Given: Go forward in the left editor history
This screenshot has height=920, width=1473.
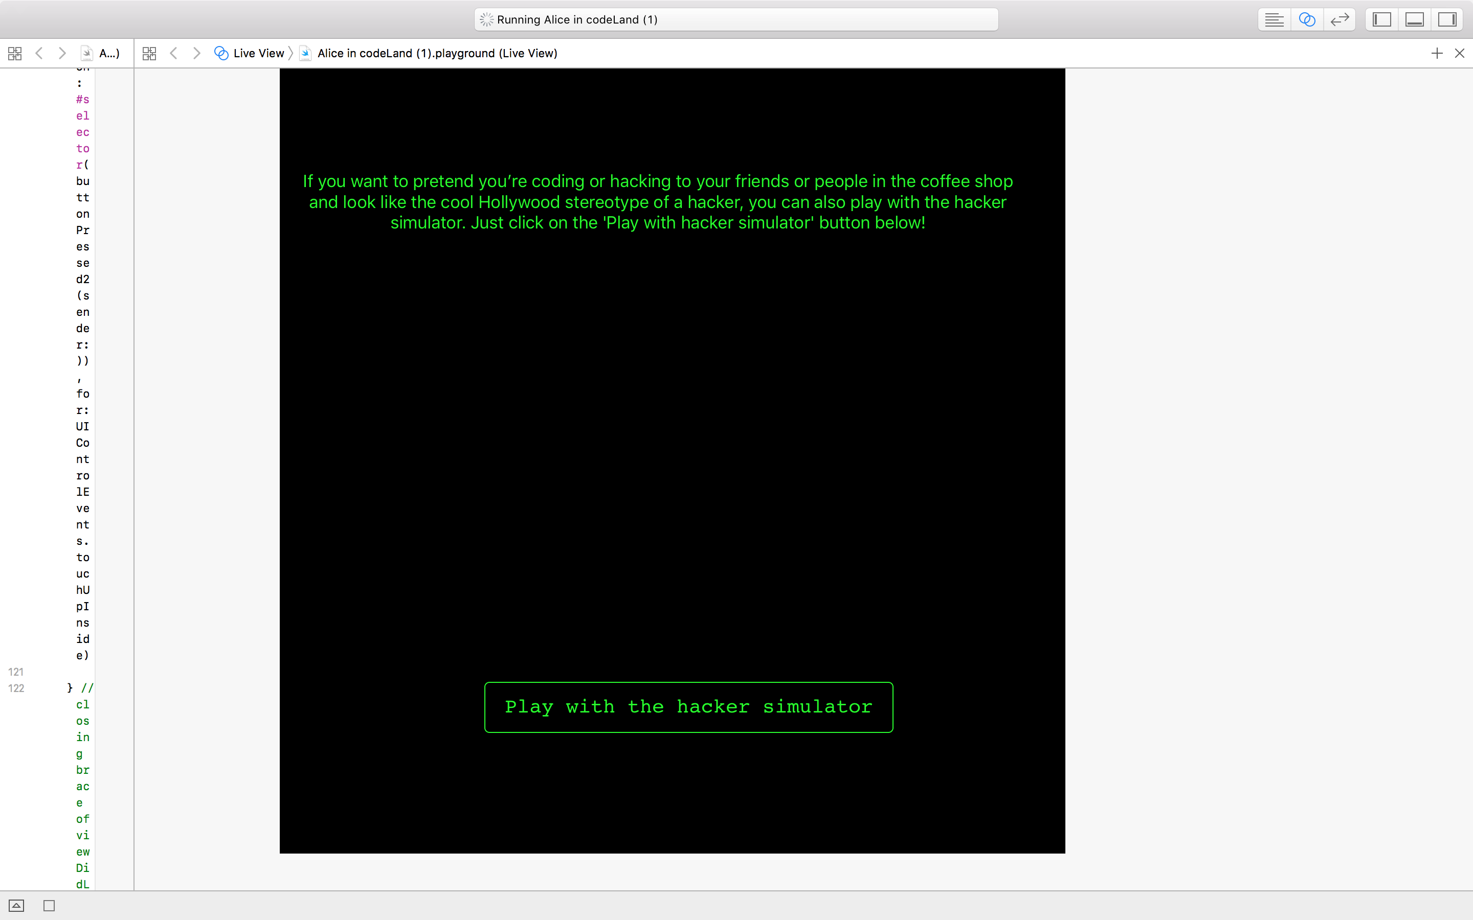Looking at the screenshot, I should pos(62,54).
